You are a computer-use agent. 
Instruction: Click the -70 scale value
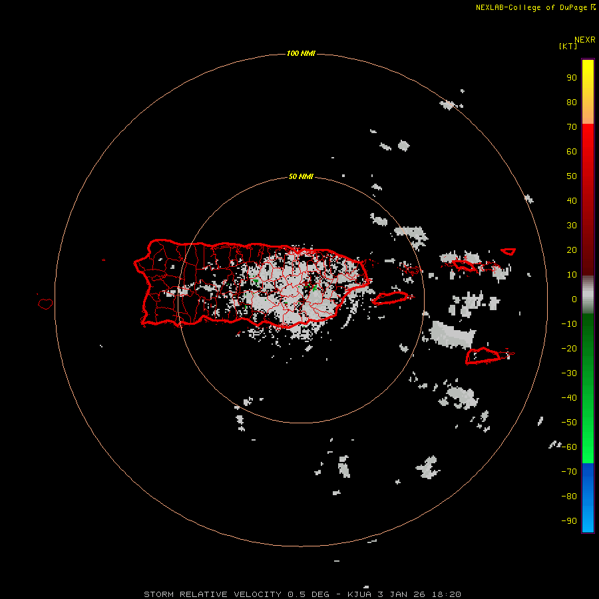click(569, 472)
